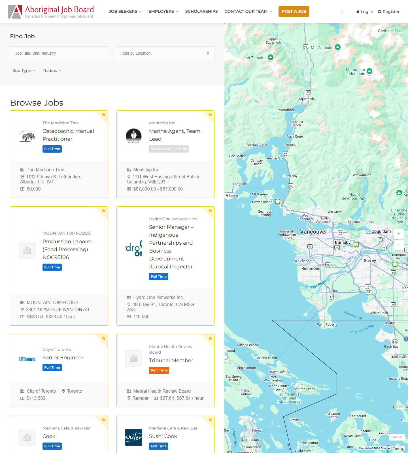The image size is (408, 453).
Task: Click the City of Toronto logo
Action: tap(27, 359)
